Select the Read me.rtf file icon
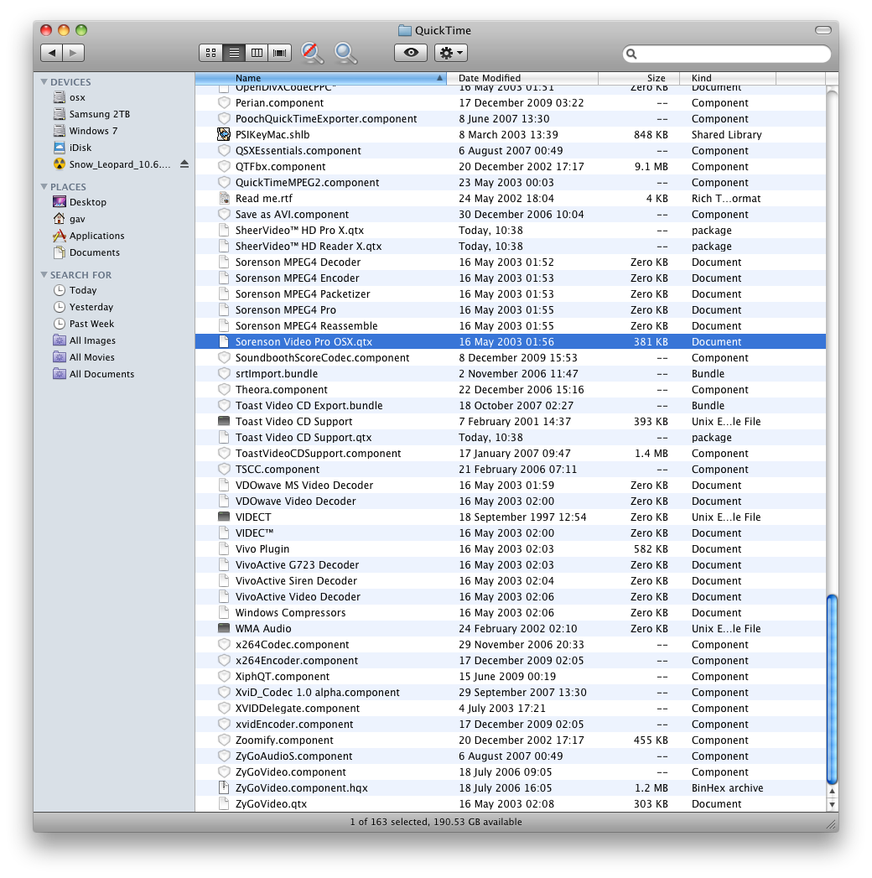 tap(224, 198)
